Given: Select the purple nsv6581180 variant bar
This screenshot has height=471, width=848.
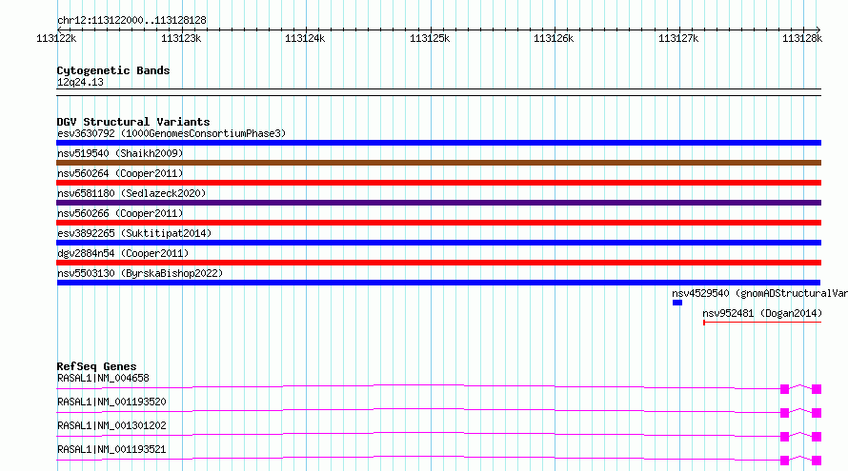Looking at the screenshot, I should (x=438, y=203).
